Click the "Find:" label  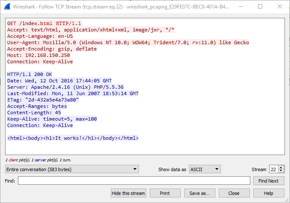point(10,181)
